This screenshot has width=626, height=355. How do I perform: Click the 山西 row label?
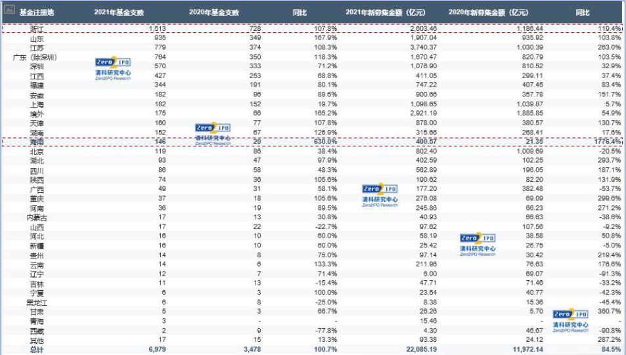[37, 227]
